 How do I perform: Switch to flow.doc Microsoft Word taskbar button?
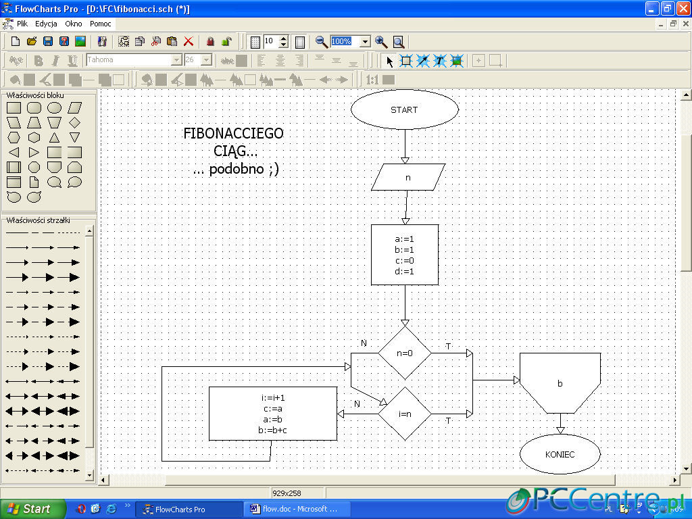coord(294,509)
